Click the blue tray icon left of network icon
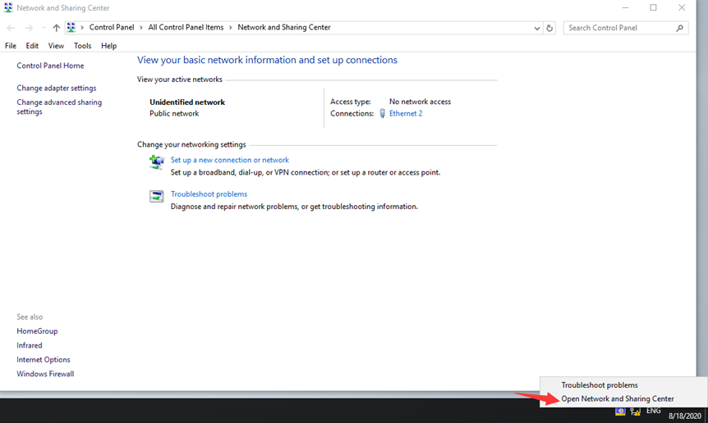The image size is (708, 423). pos(620,412)
